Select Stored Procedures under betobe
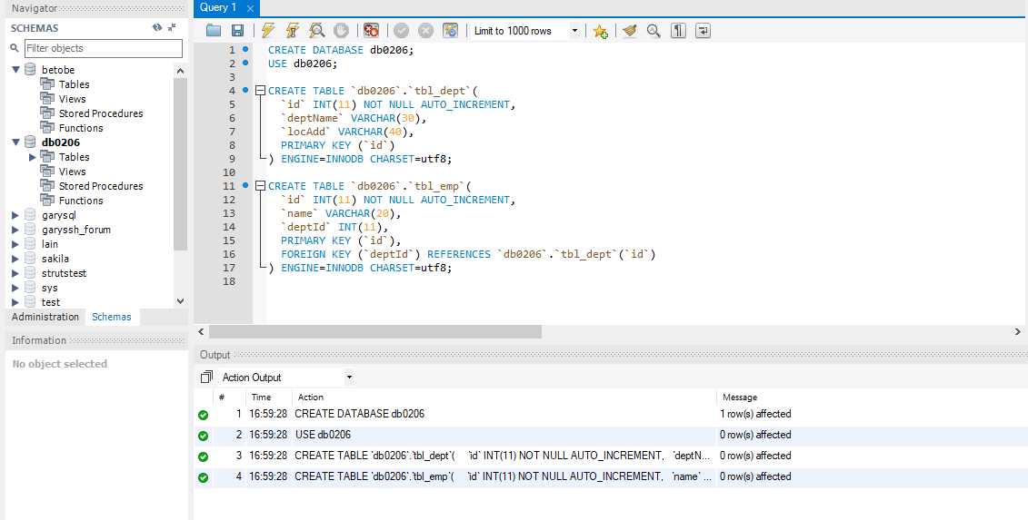Image resolution: width=1028 pixels, height=520 pixels. click(101, 113)
